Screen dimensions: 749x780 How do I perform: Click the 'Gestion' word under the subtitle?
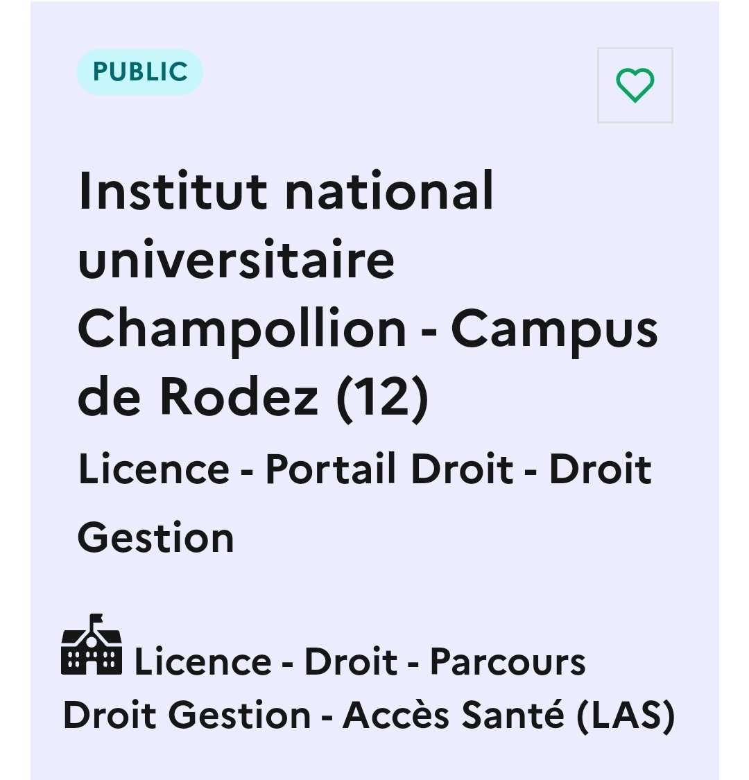click(156, 538)
